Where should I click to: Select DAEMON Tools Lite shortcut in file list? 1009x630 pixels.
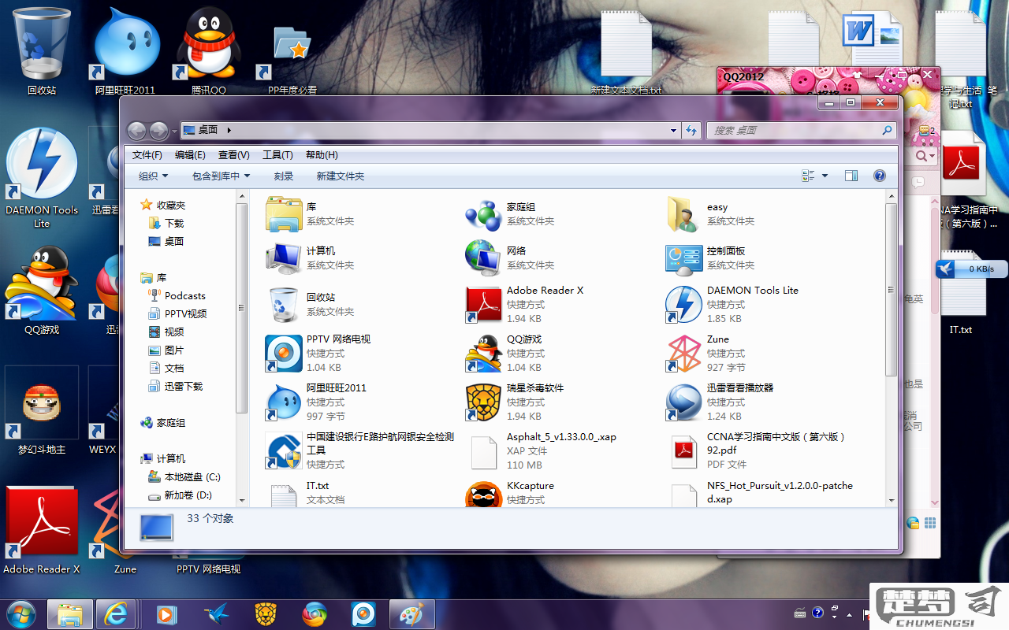(x=732, y=305)
